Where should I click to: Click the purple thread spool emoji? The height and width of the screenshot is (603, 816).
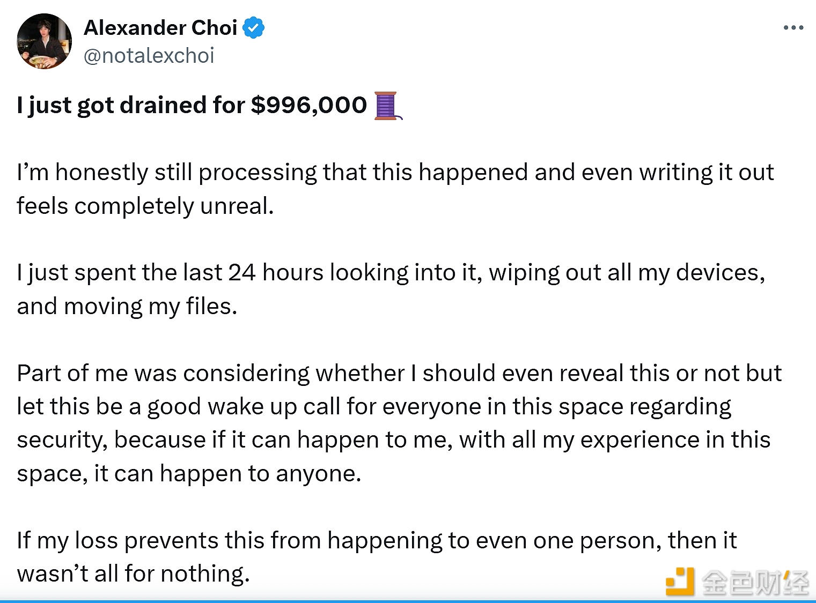coord(387,105)
